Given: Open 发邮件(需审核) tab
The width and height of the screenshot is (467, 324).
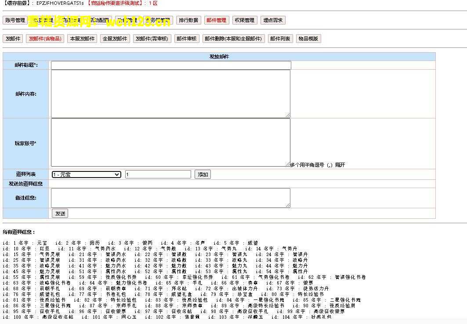Looking at the screenshot, I should (152, 39).
